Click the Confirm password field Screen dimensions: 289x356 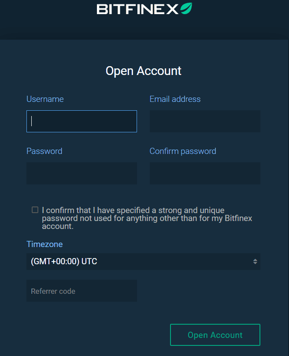coord(205,173)
